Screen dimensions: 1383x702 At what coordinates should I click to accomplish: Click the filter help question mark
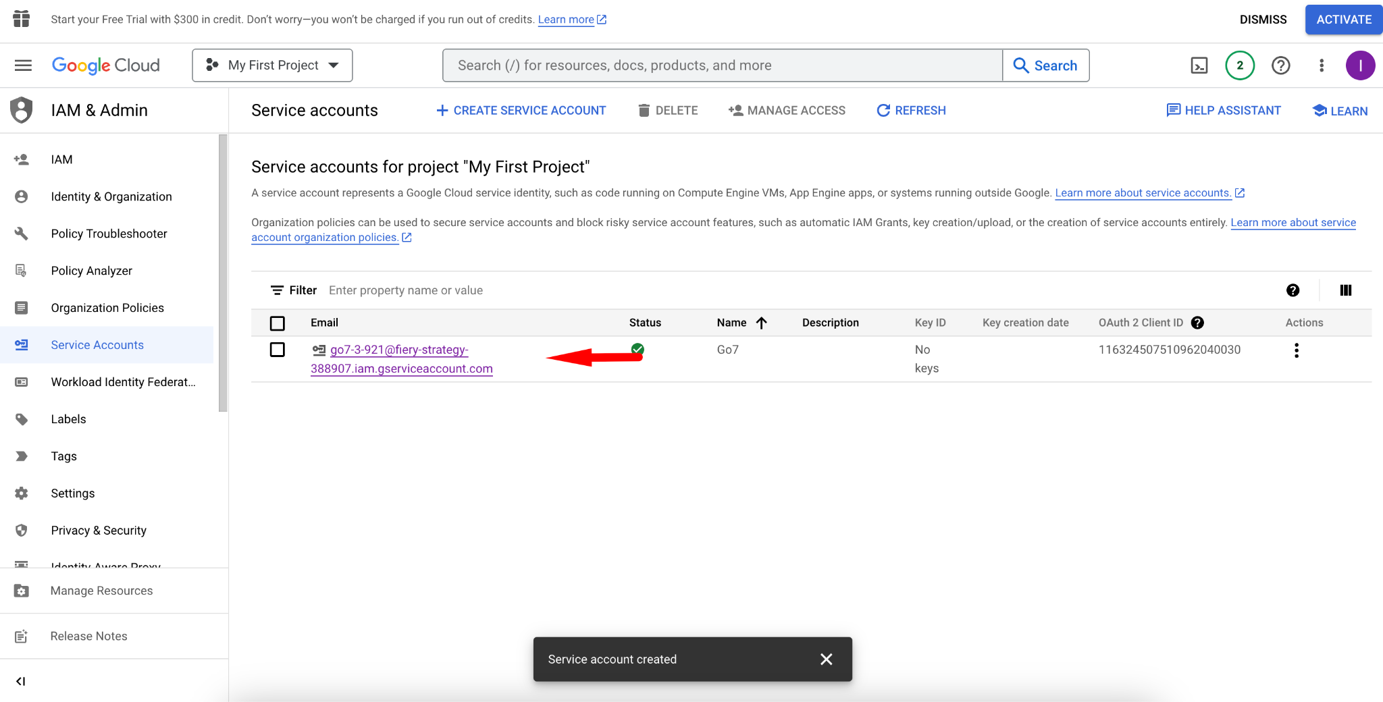coord(1293,290)
